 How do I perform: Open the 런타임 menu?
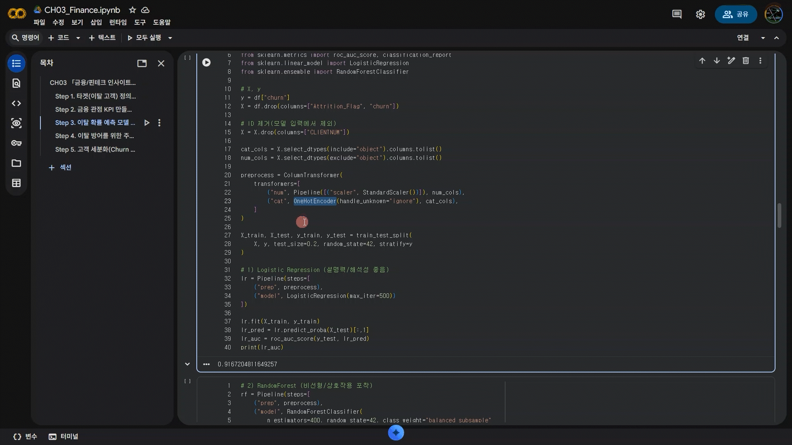click(x=118, y=22)
